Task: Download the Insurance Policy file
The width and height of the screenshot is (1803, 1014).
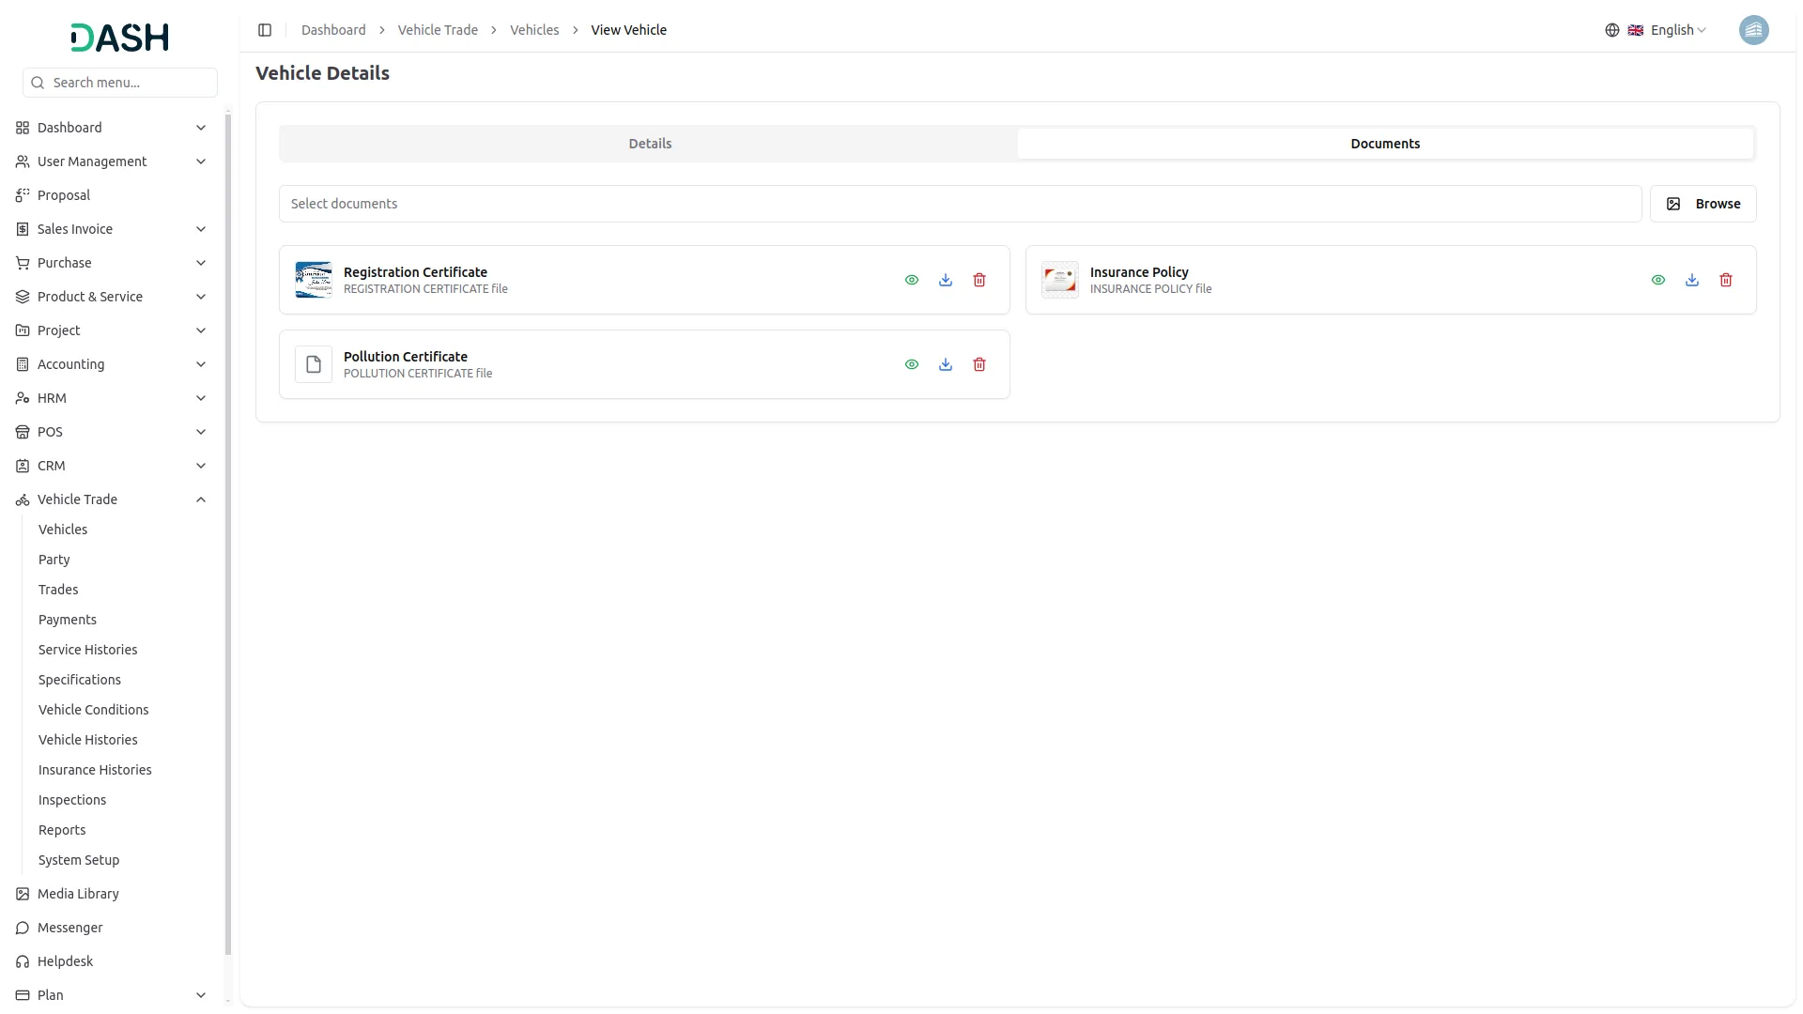Action: point(1692,280)
